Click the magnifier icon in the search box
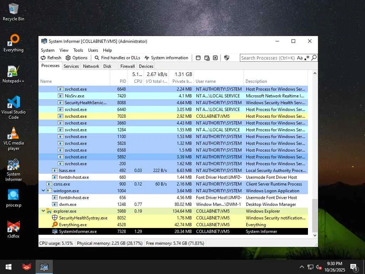 coord(314,57)
